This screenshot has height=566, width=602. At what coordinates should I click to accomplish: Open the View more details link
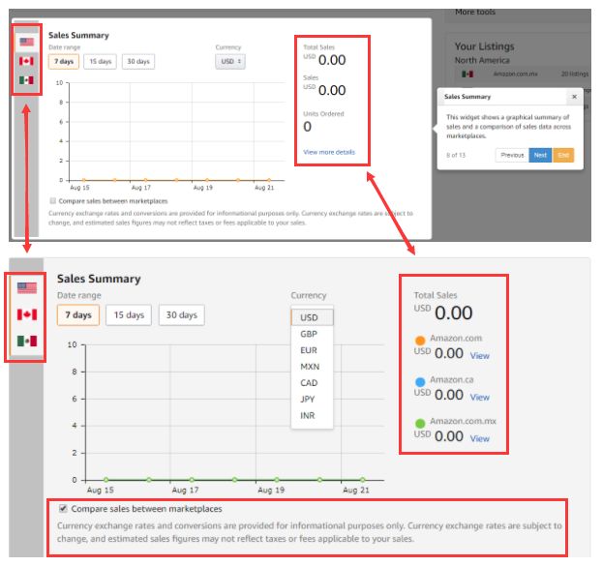tap(329, 152)
